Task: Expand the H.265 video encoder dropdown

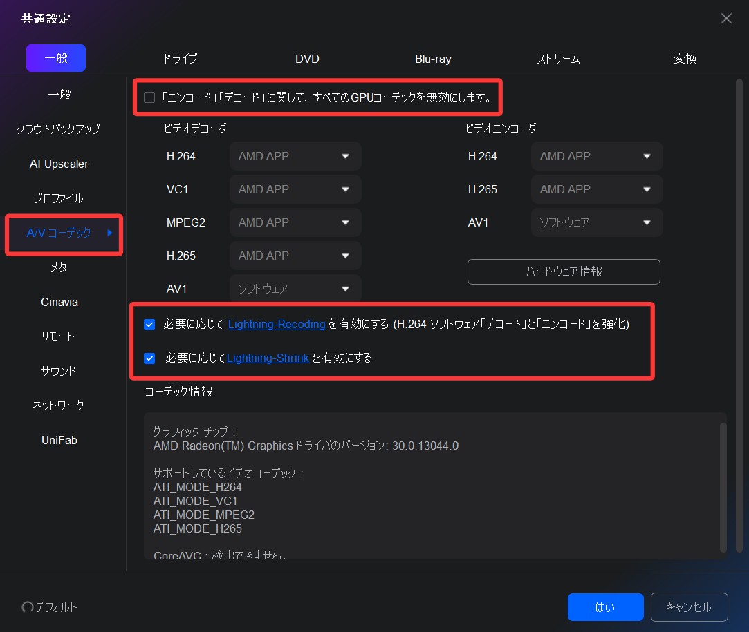Action: coord(596,189)
